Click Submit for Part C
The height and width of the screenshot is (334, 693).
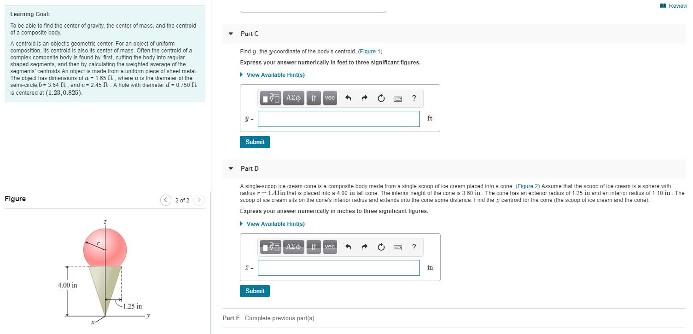click(x=255, y=142)
